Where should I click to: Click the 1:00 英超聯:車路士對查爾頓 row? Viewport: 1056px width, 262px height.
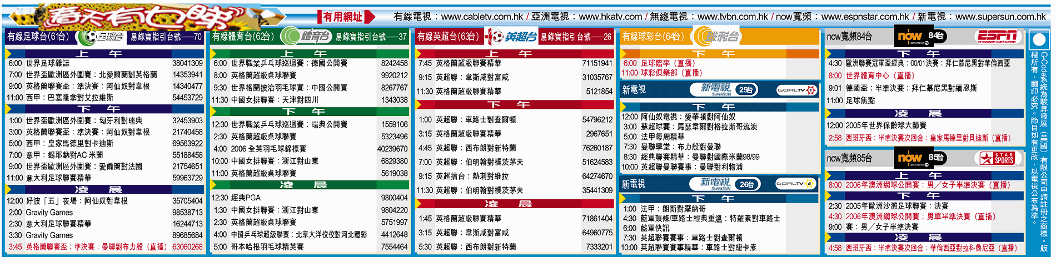click(x=515, y=119)
